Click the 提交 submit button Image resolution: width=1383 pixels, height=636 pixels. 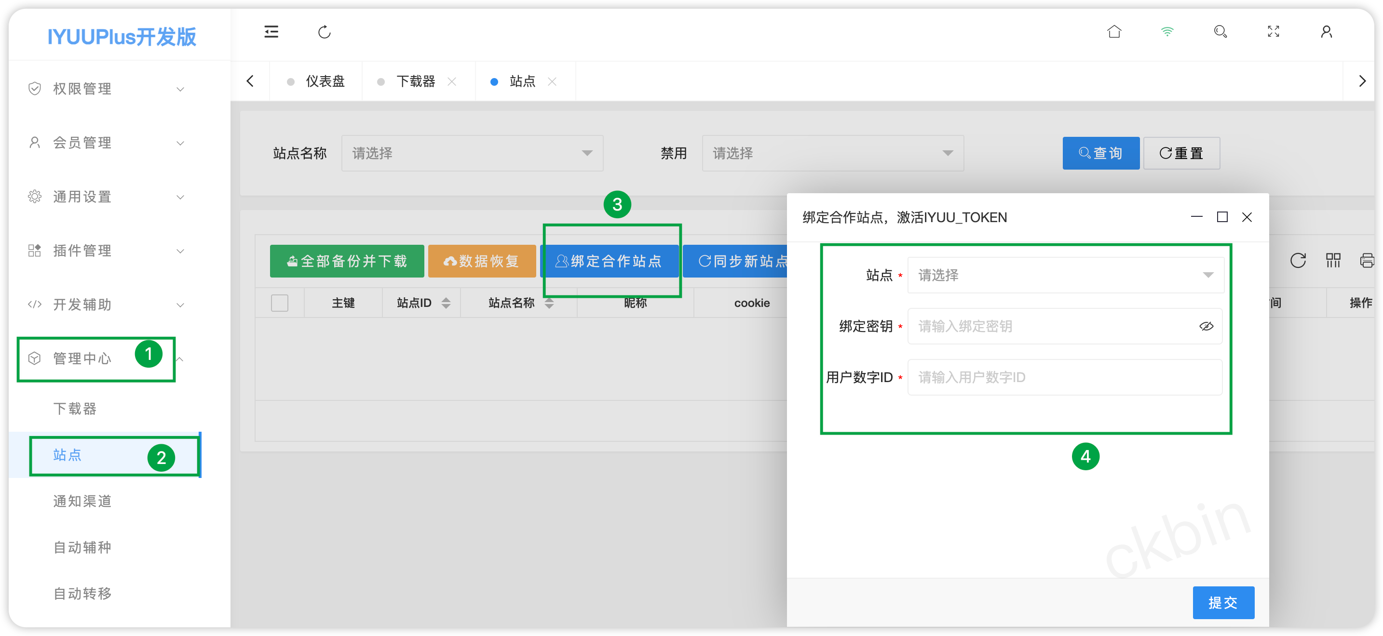[x=1223, y=603]
